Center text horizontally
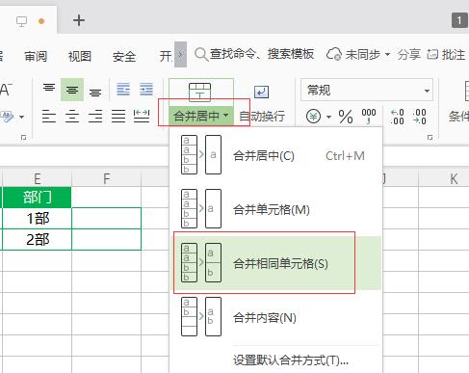Image resolution: width=469 pixels, height=373 pixels. [72, 116]
